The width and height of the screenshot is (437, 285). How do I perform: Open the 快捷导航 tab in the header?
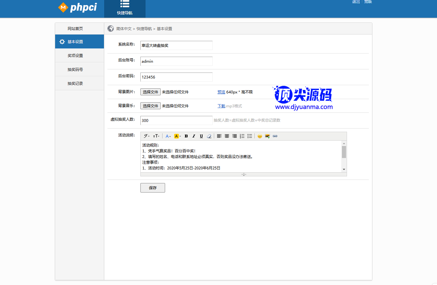(125, 9)
